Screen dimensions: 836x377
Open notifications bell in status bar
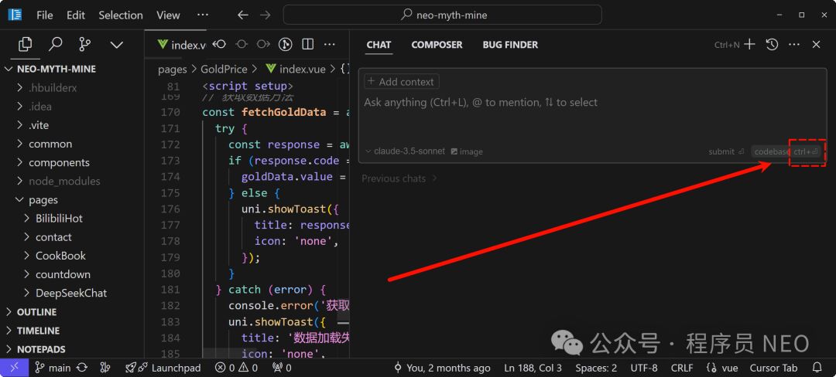(817, 368)
